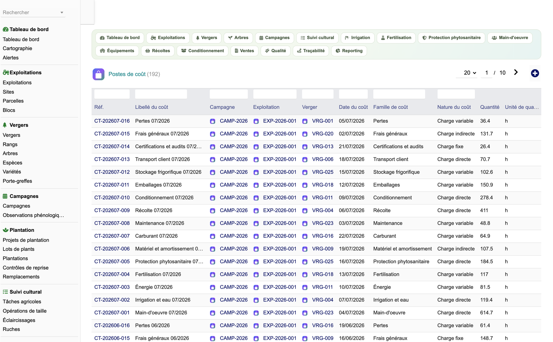Click orchard icon in row CT-202607-014

pyautogui.click(x=305, y=147)
